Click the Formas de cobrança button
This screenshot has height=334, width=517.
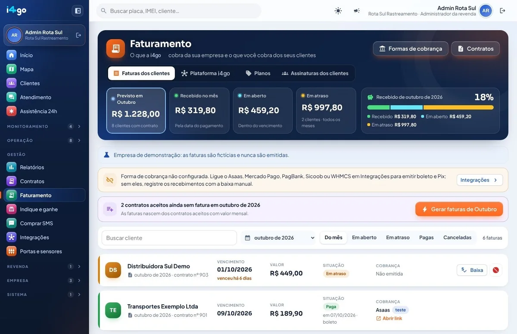pyautogui.click(x=411, y=49)
